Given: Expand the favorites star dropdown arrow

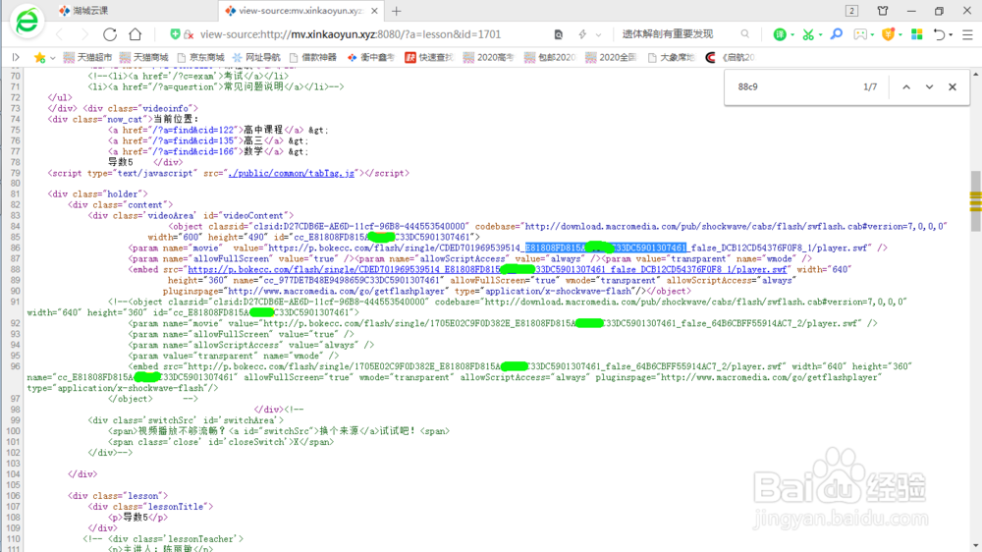Looking at the screenshot, I should (x=53, y=58).
